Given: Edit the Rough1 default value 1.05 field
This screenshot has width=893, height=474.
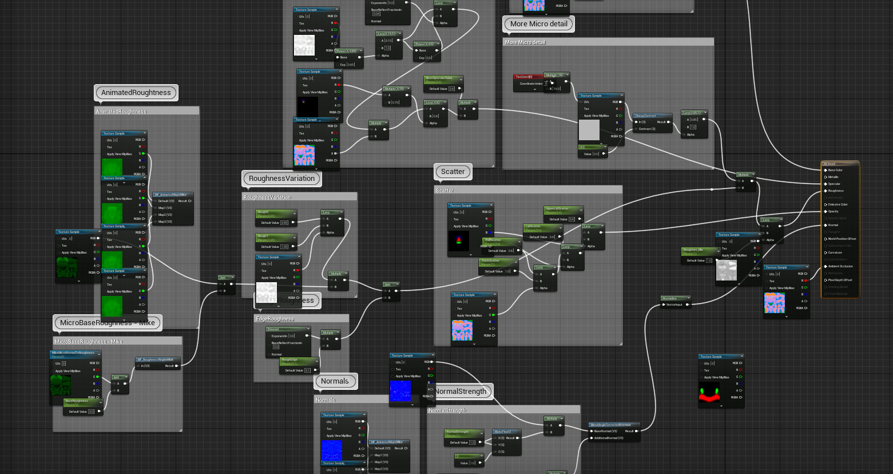Looking at the screenshot, I should click(284, 247).
